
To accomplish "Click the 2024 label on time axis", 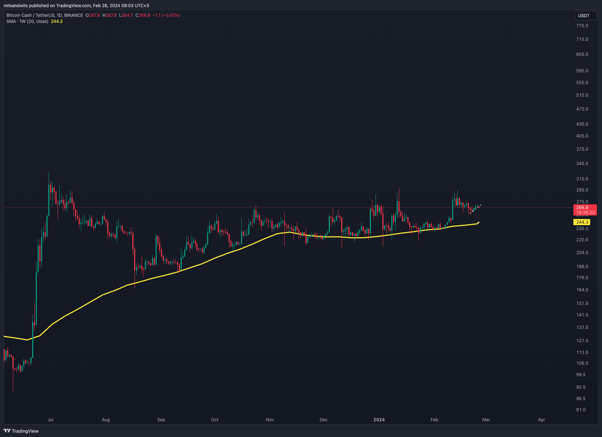I will point(379,420).
